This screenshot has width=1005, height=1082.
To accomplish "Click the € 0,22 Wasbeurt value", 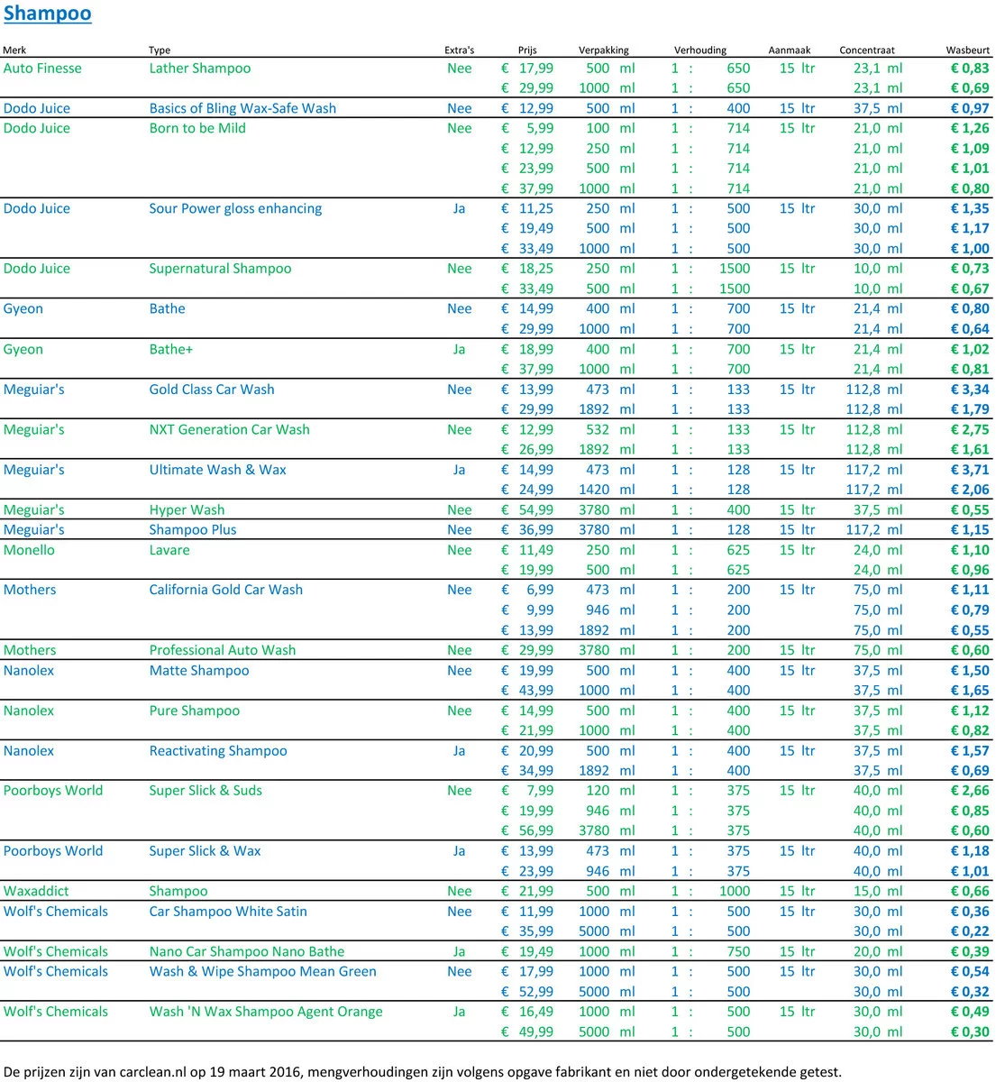I will click(x=970, y=931).
